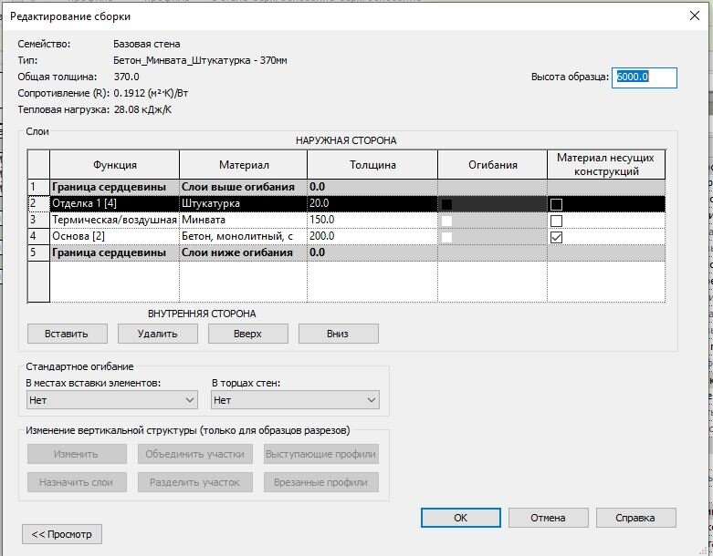Click the 150.0 thickness cell
Viewport: 713px width, 556px height.
point(372,220)
